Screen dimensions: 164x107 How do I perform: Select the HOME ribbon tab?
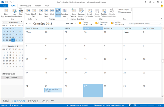13,6
